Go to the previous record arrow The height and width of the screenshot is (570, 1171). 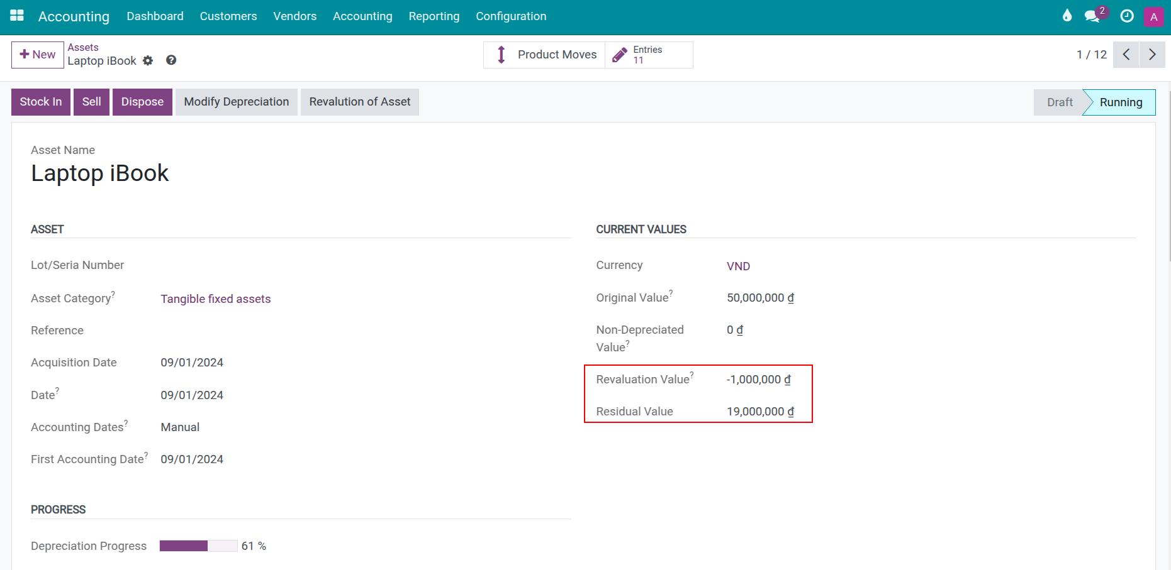click(1126, 55)
